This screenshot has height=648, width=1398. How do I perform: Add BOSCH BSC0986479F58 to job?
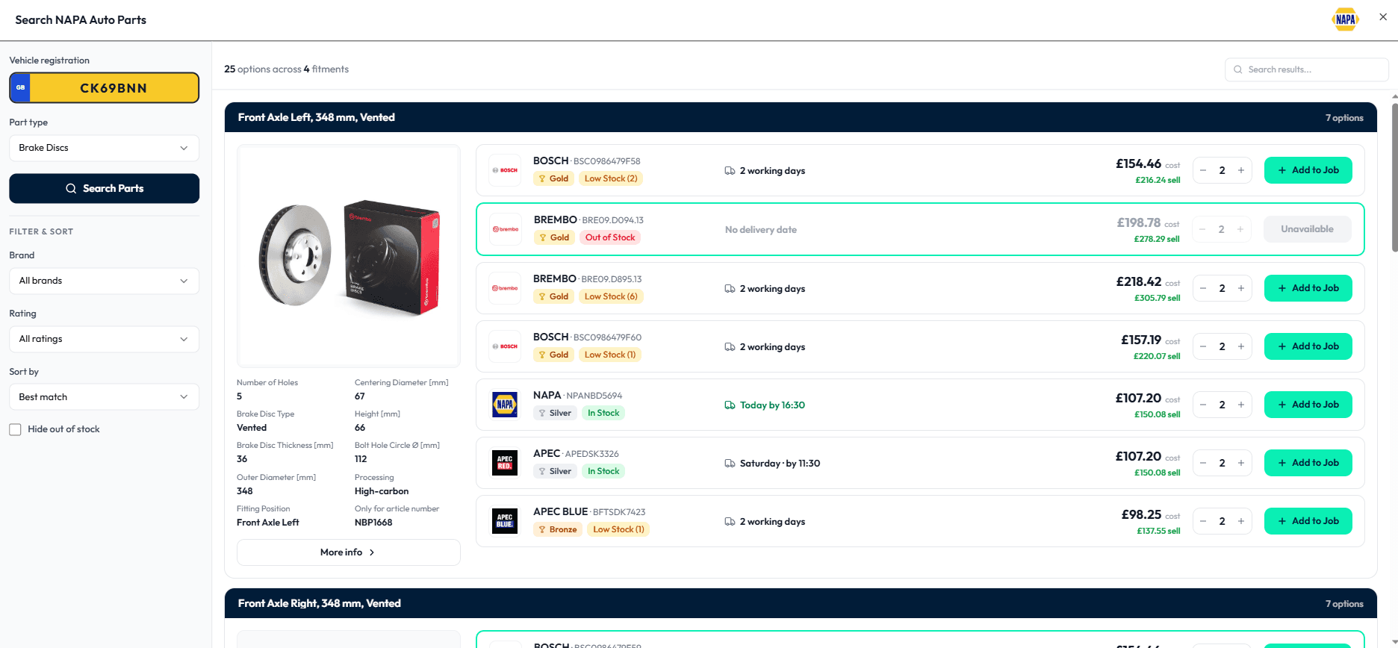1308,170
